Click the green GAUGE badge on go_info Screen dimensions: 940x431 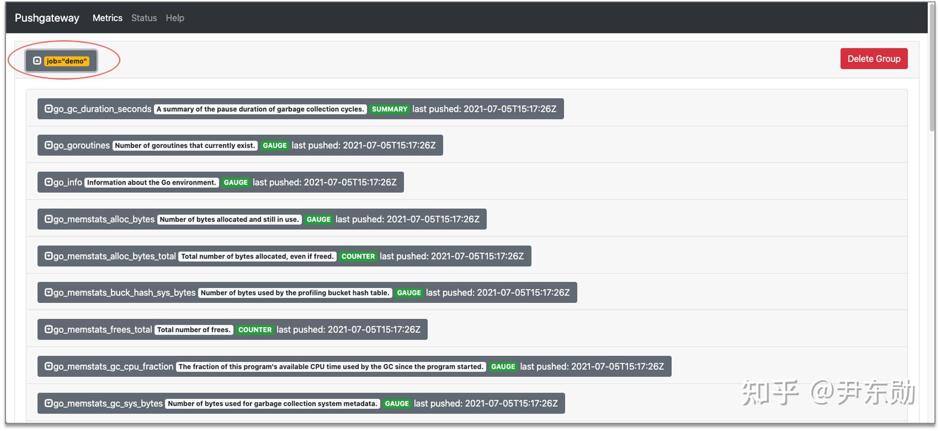(x=236, y=182)
